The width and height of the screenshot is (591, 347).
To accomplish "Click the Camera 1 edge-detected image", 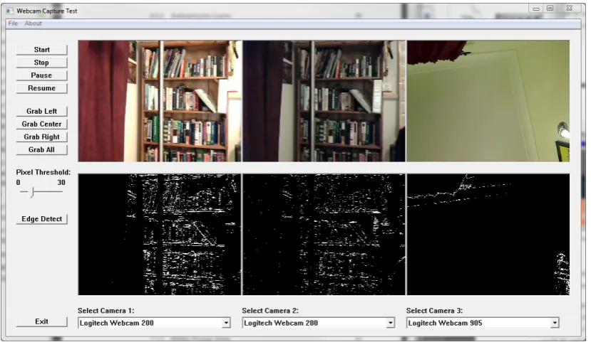I will [160, 234].
